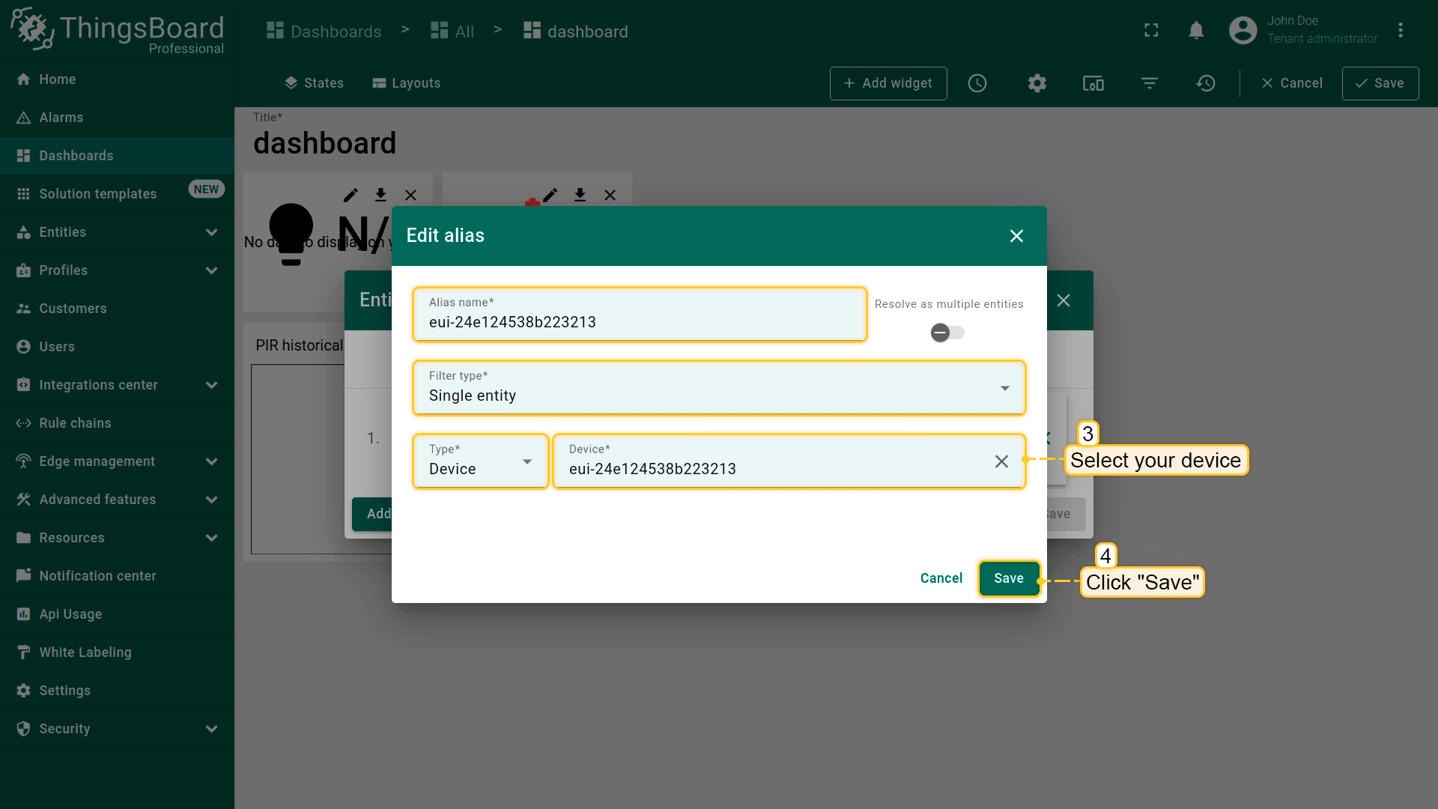Screen dimensions: 1438x809
Task: Click the timewindow clock icon
Action: [977, 83]
